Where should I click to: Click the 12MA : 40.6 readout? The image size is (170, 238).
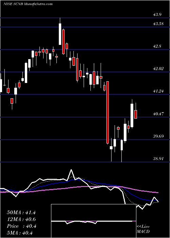(x=21, y=219)
